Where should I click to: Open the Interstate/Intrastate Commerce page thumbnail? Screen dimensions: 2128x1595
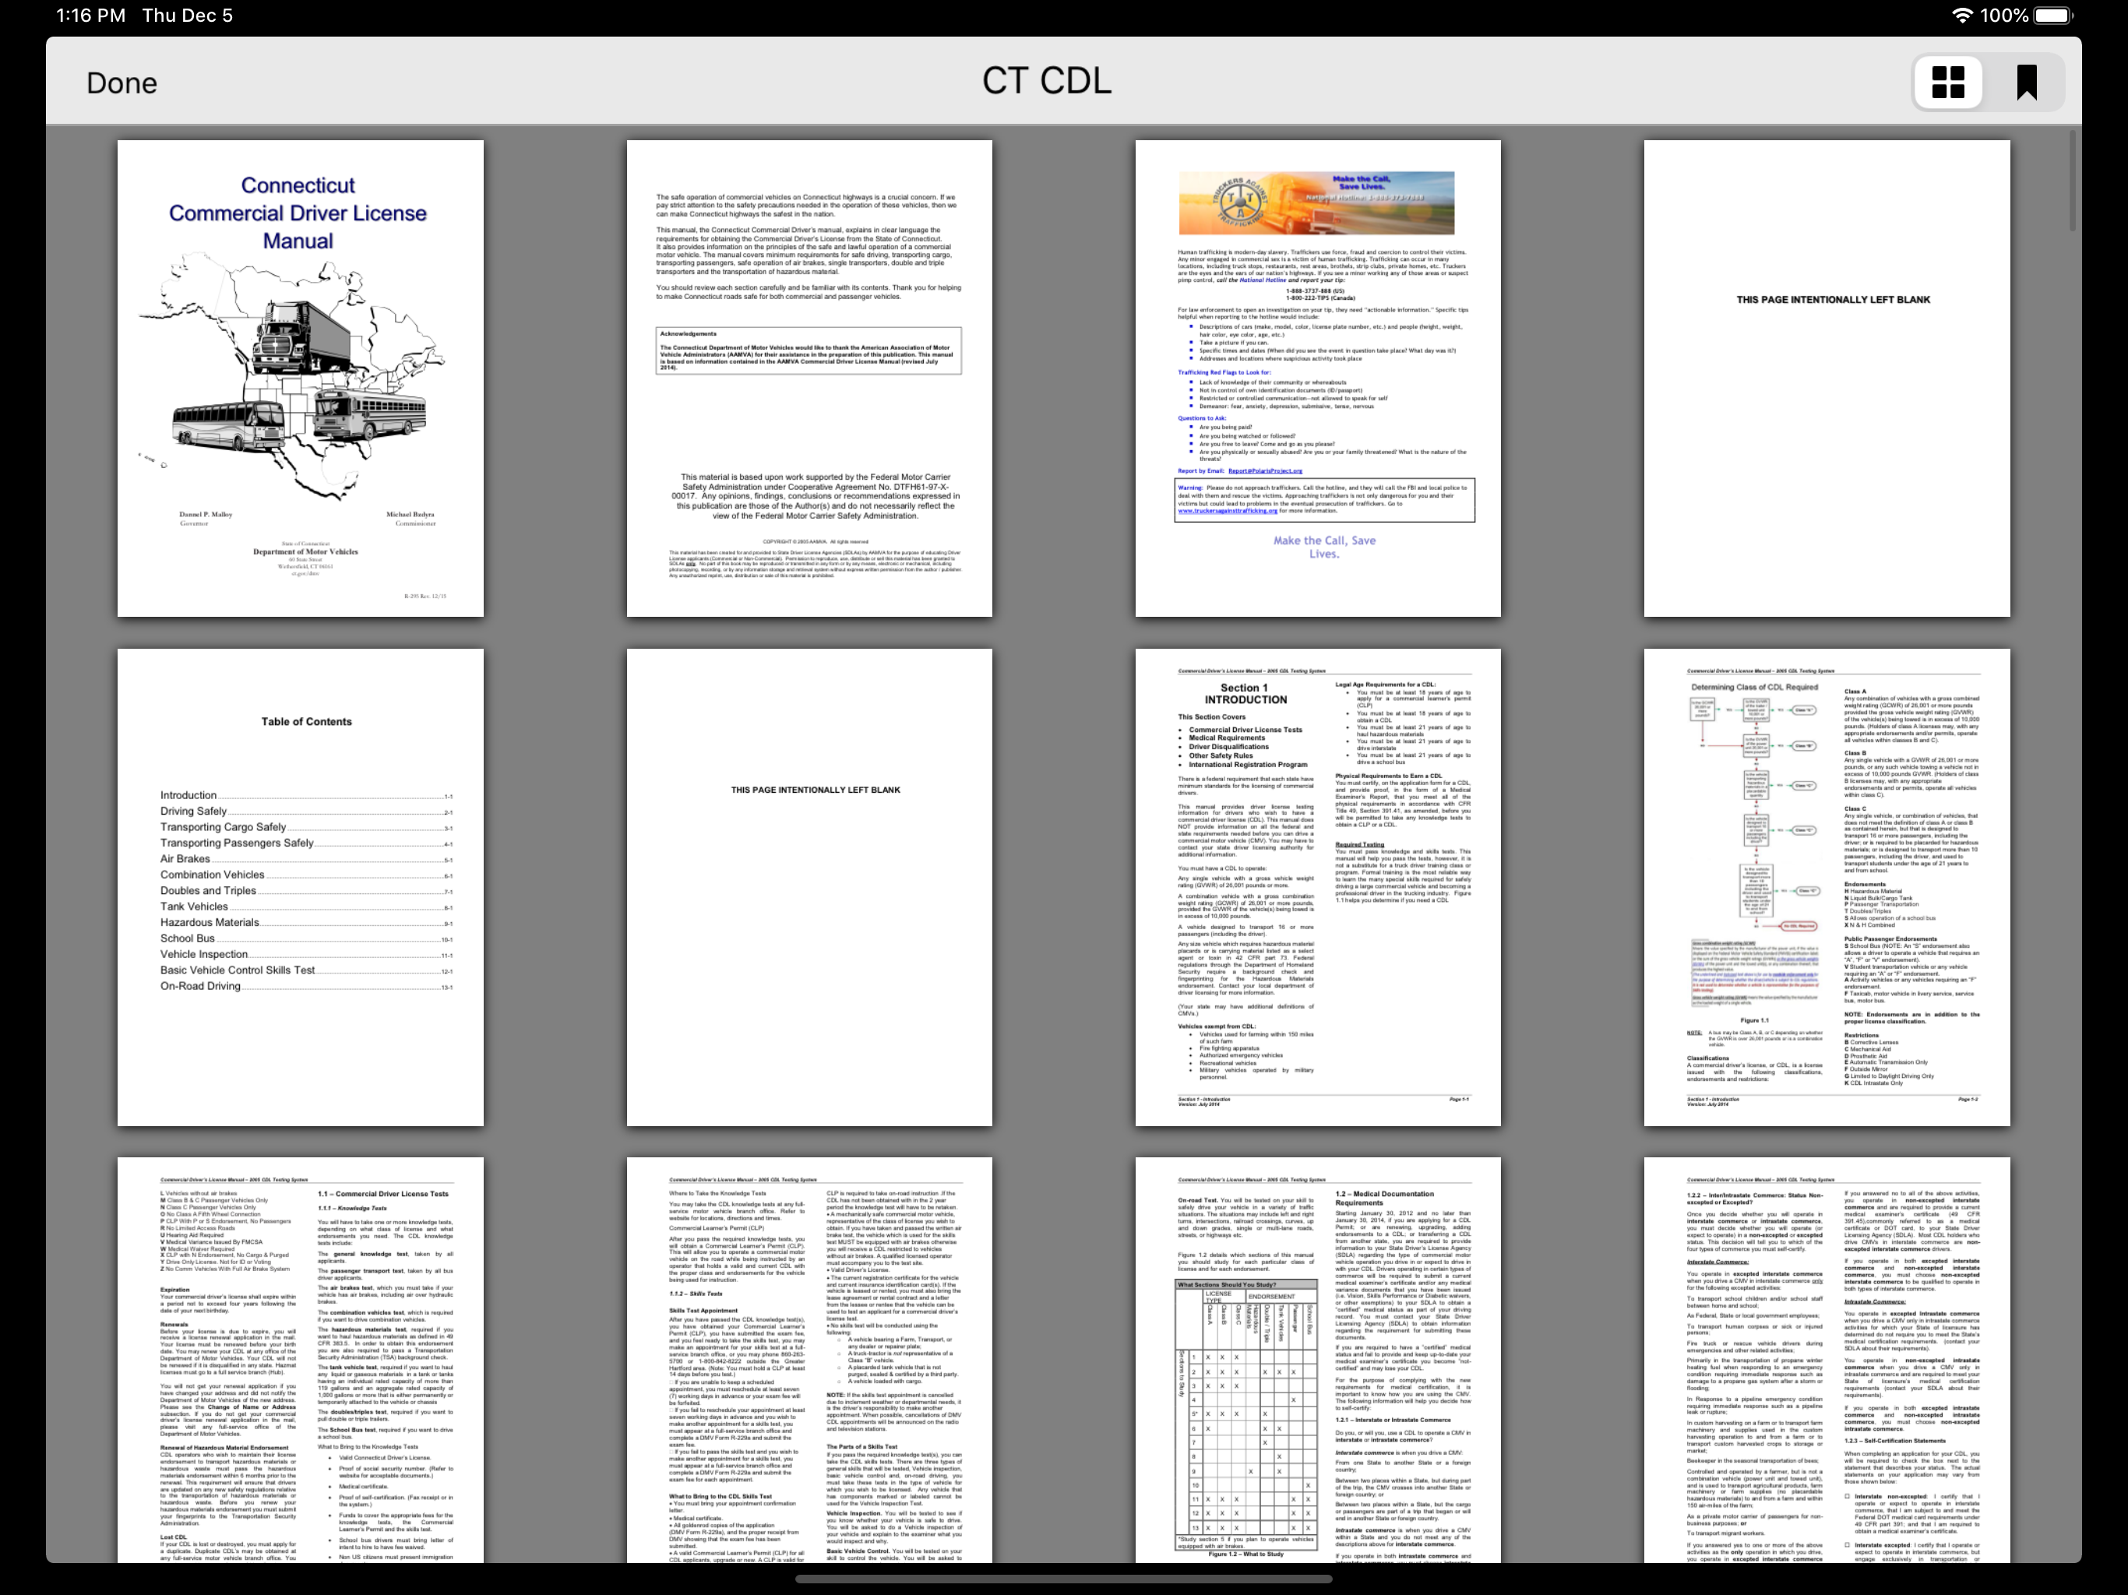1827,1359
